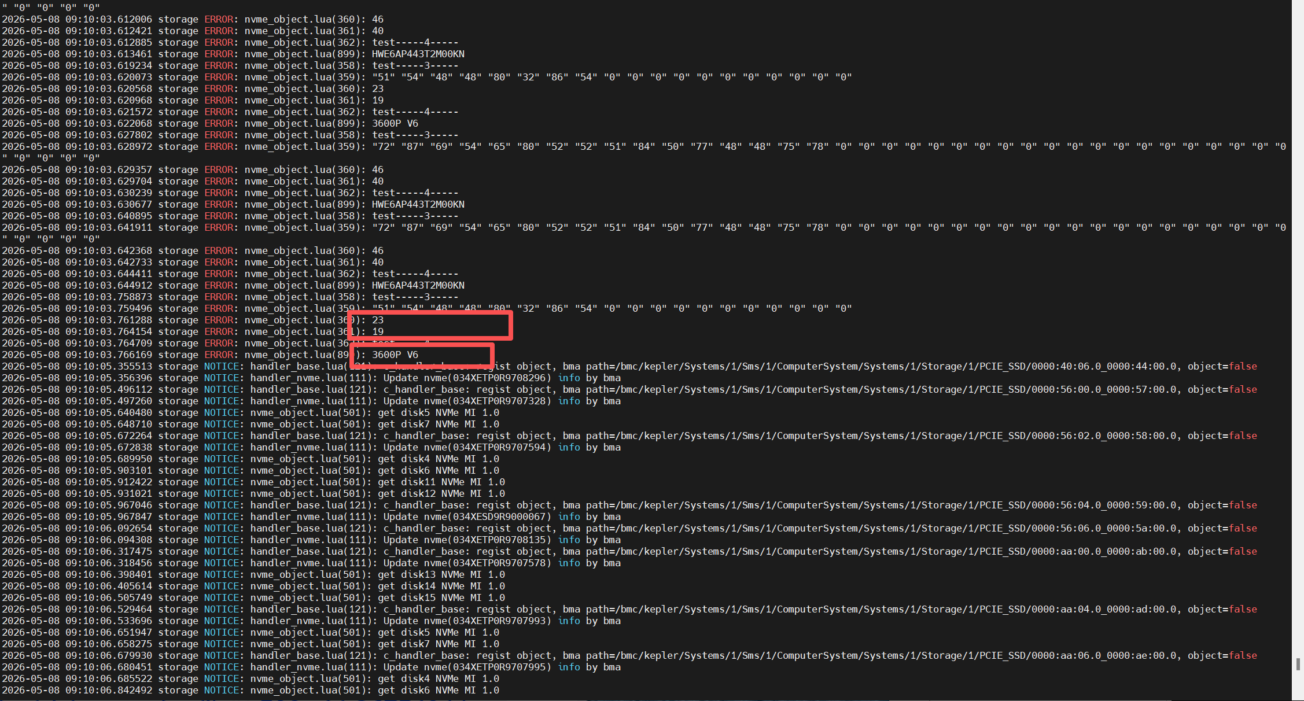The height and width of the screenshot is (701, 1304).
Task: Click serial number 034XETP0R9708135
Action: 499,540
